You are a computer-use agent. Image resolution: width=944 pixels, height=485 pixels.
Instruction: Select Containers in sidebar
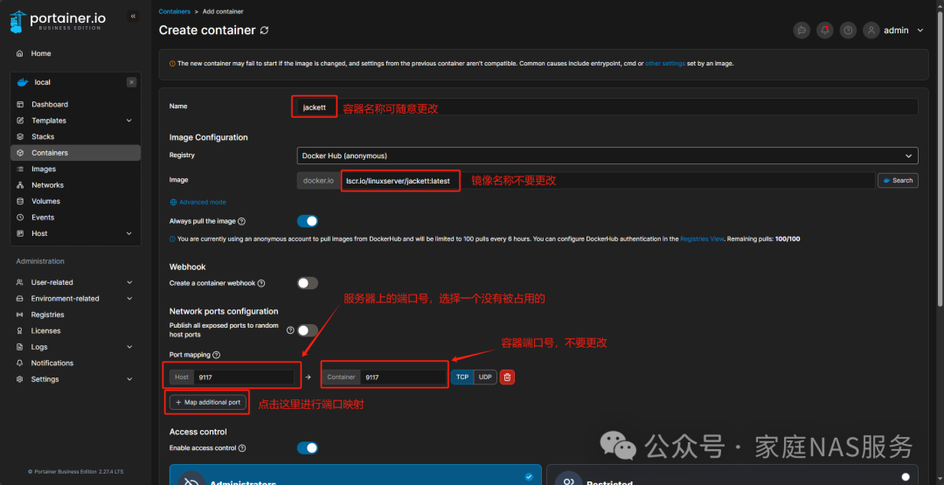75,153
